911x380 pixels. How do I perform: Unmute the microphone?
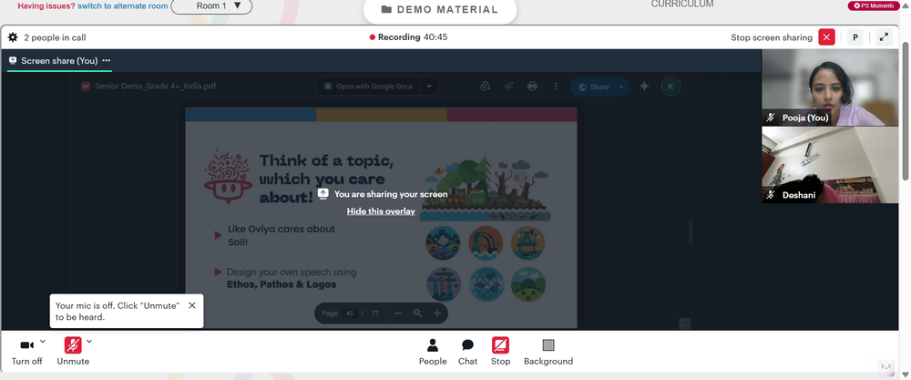click(73, 351)
